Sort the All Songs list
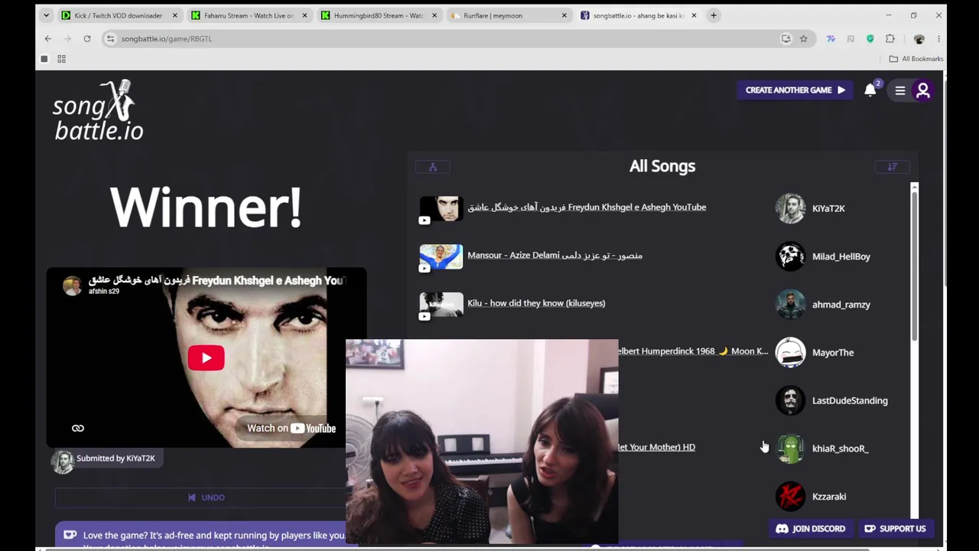The image size is (979, 551). click(x=892, y=167)
